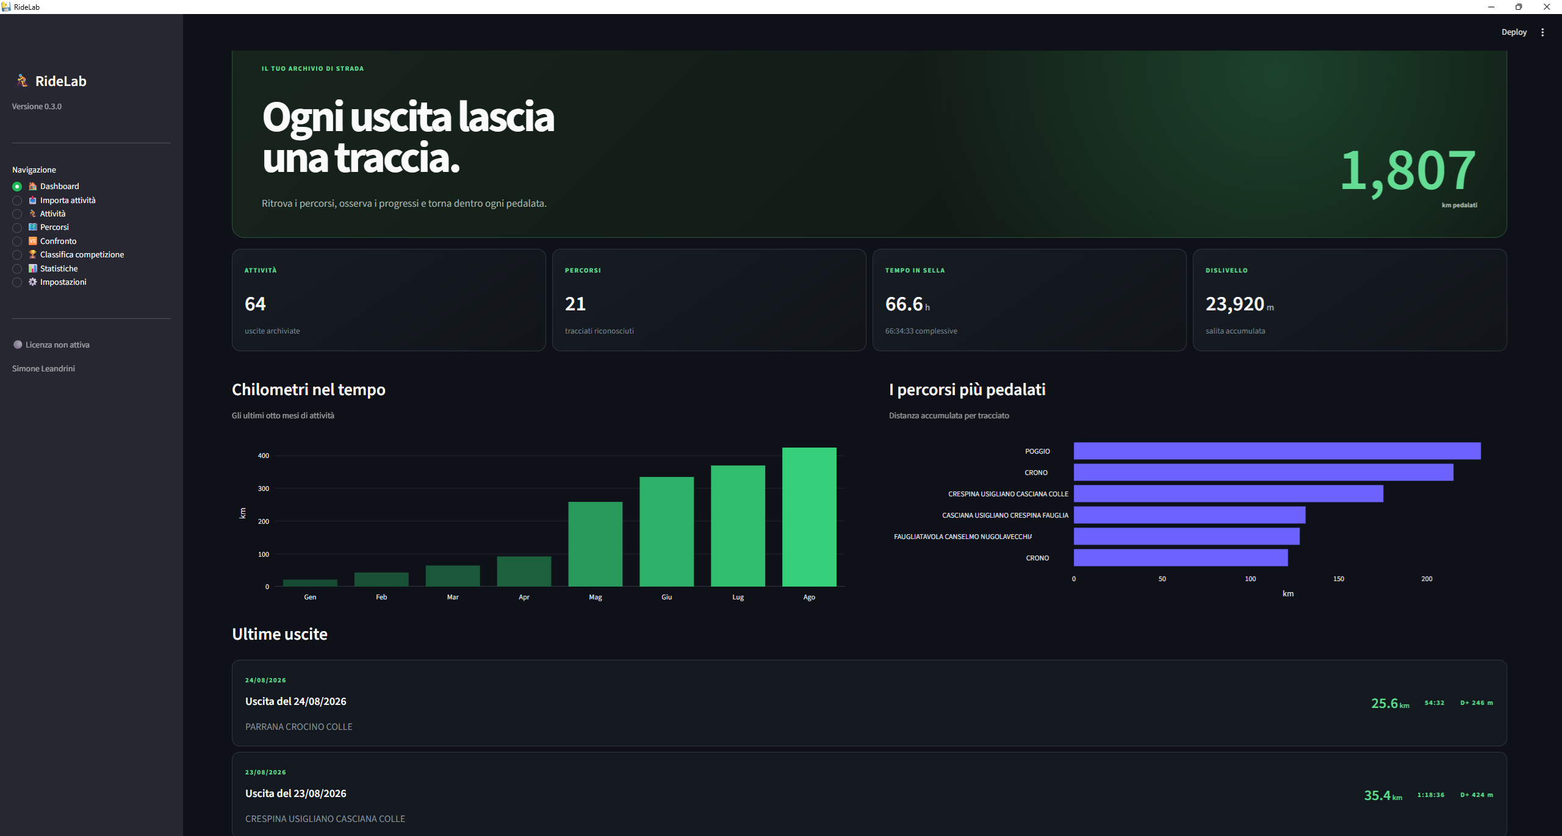The height and width of the screenshot is (836, 1562).
Task: Click the Impostazioni gear icon
Action: [33, 282]
